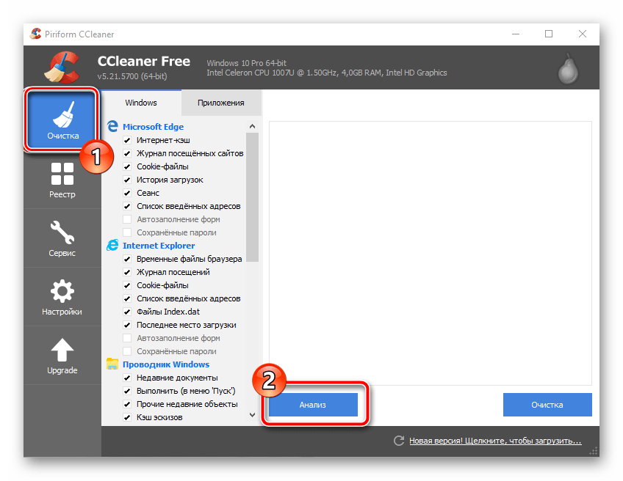
Task: Click the v5.21.5700 (64-bit) version text
Action: coord(132,76)
